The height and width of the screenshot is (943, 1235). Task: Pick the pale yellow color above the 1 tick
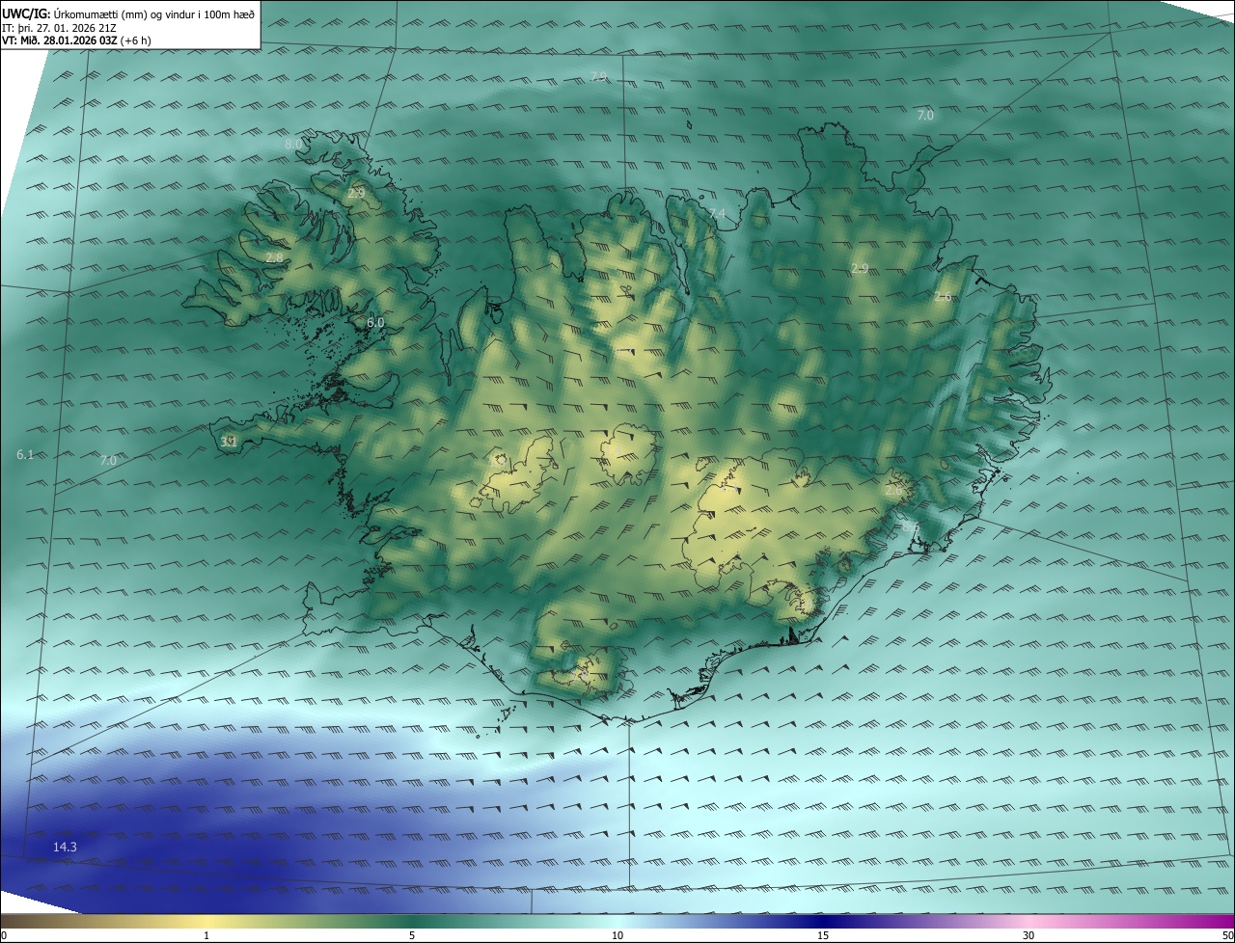click(x=206, y=921)
